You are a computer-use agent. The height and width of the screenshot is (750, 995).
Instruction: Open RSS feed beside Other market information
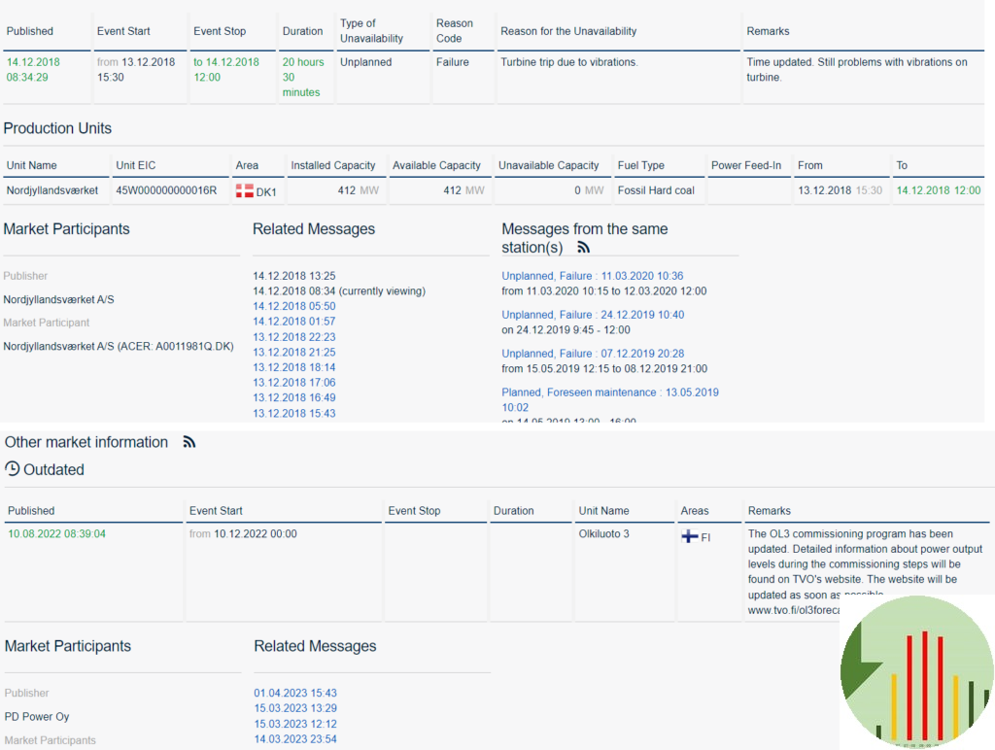(189, 442)
